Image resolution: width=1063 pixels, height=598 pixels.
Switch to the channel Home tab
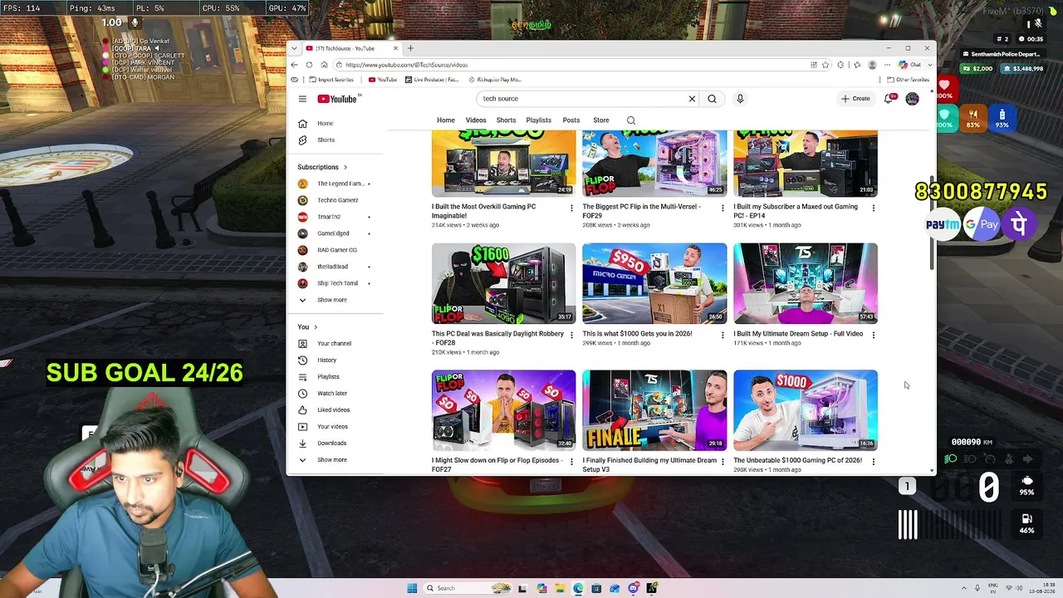446,120
